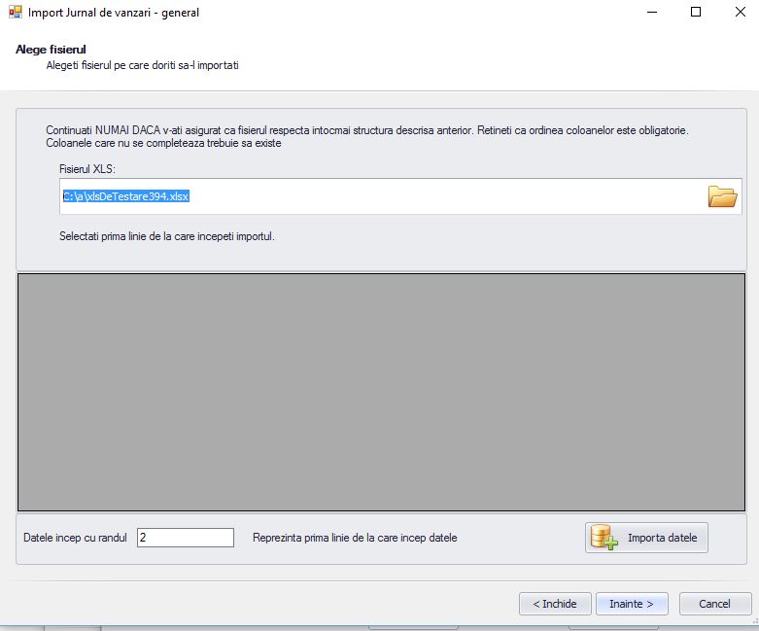The height and width of the screenshot is (631, 759).
Task: Click the folder browse icon
Action: 722,196
